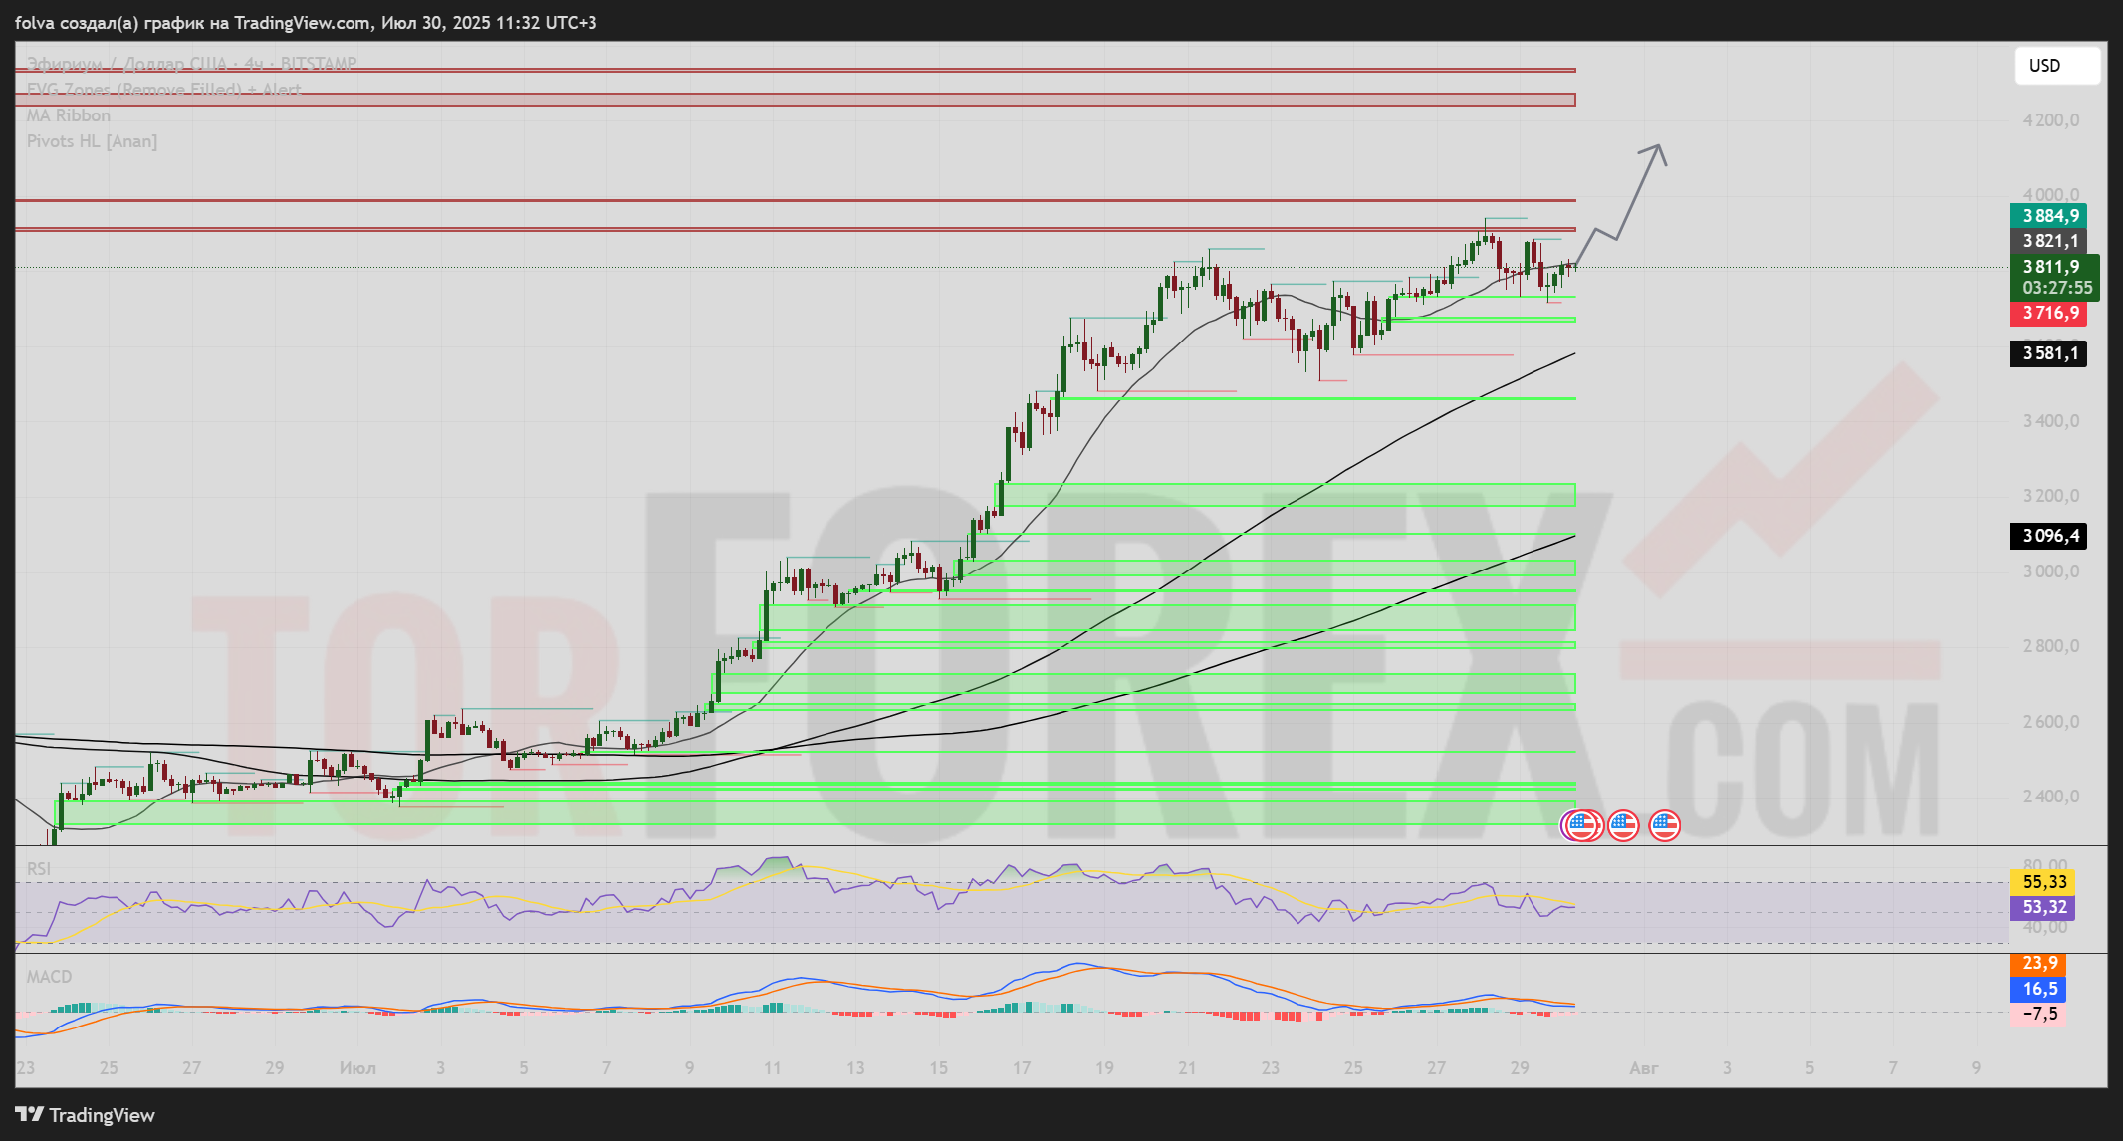Click the middle US flag economic event icon

click(x=1623, y=825)
